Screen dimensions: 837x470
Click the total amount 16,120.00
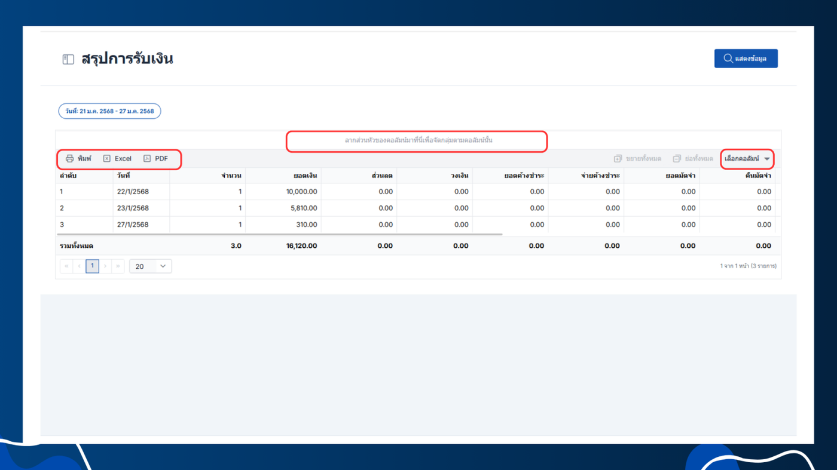(x=301, y=245)
